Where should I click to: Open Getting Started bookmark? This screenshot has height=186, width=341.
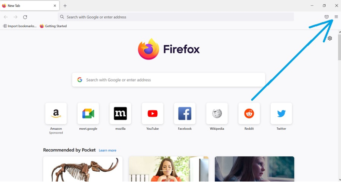pos(53,26)
